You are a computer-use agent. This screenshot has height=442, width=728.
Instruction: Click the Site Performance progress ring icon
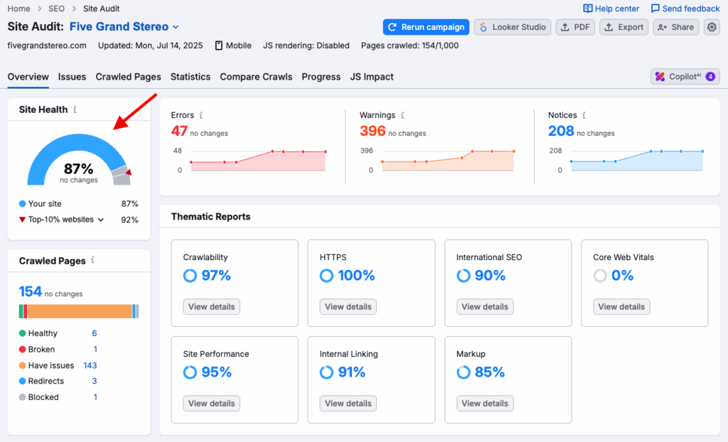(x=190, y=372)
